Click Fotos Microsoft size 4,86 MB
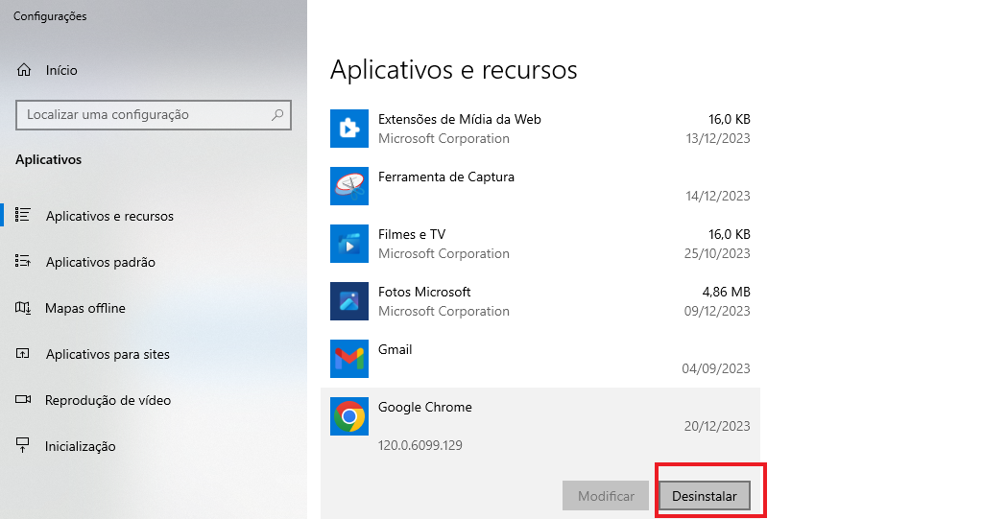This screenshot has height=519, width=1007. 727,292
